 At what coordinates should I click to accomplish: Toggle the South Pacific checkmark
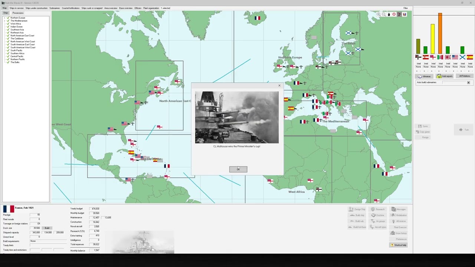[8, 50]
